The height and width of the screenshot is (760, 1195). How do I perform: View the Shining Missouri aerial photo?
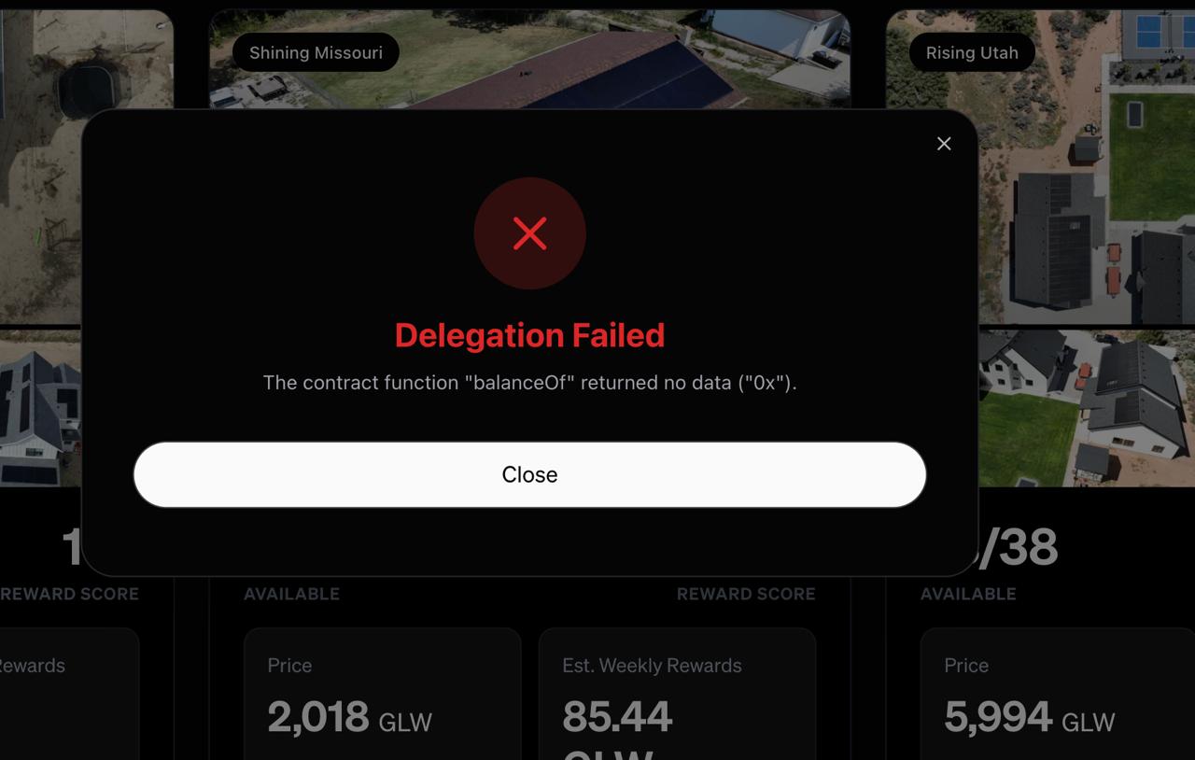pos(529,60)
